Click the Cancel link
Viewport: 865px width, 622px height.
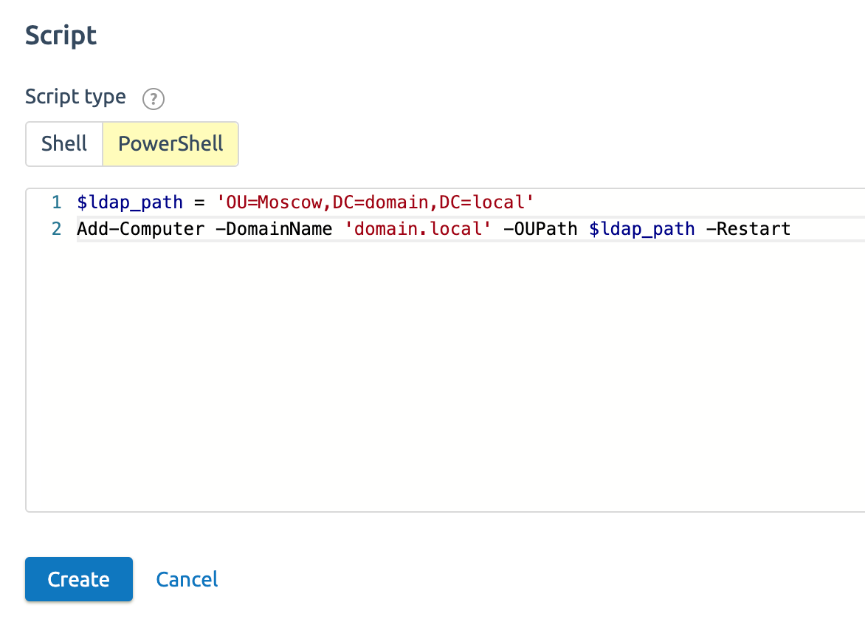click(x=187, y=579)
